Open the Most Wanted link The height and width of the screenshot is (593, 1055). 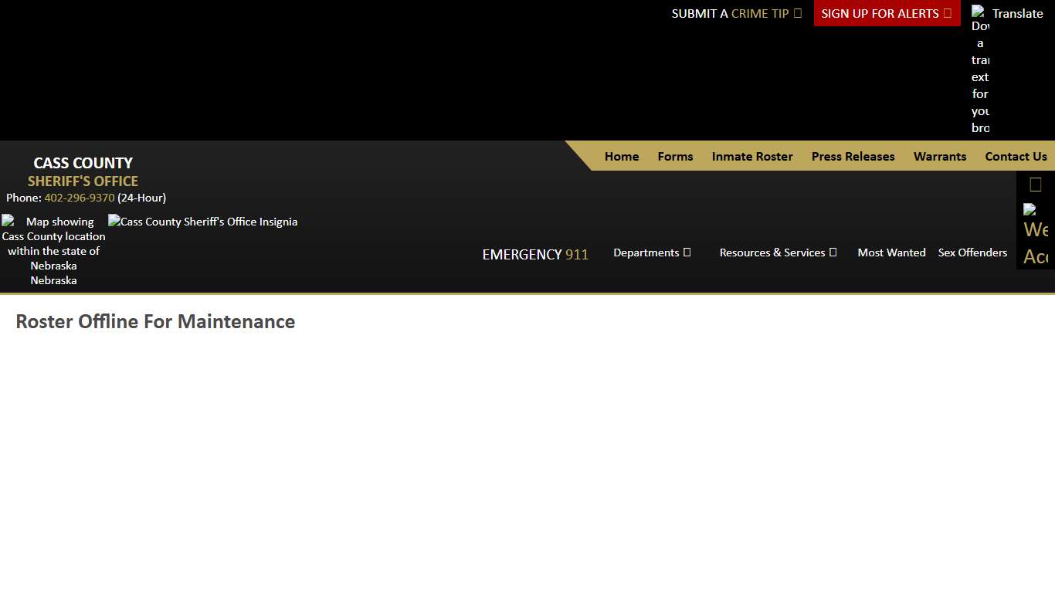(x=891, y=252)
